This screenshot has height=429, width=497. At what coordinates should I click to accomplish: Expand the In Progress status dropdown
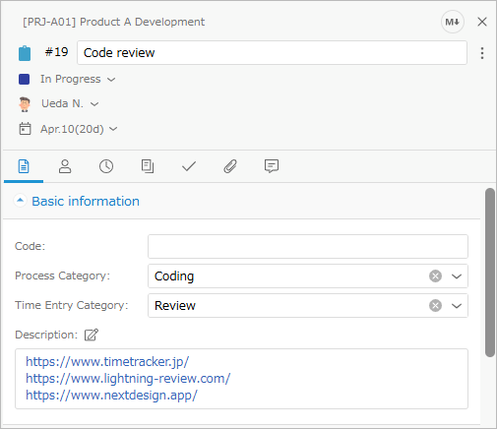[x=78, y=79]
